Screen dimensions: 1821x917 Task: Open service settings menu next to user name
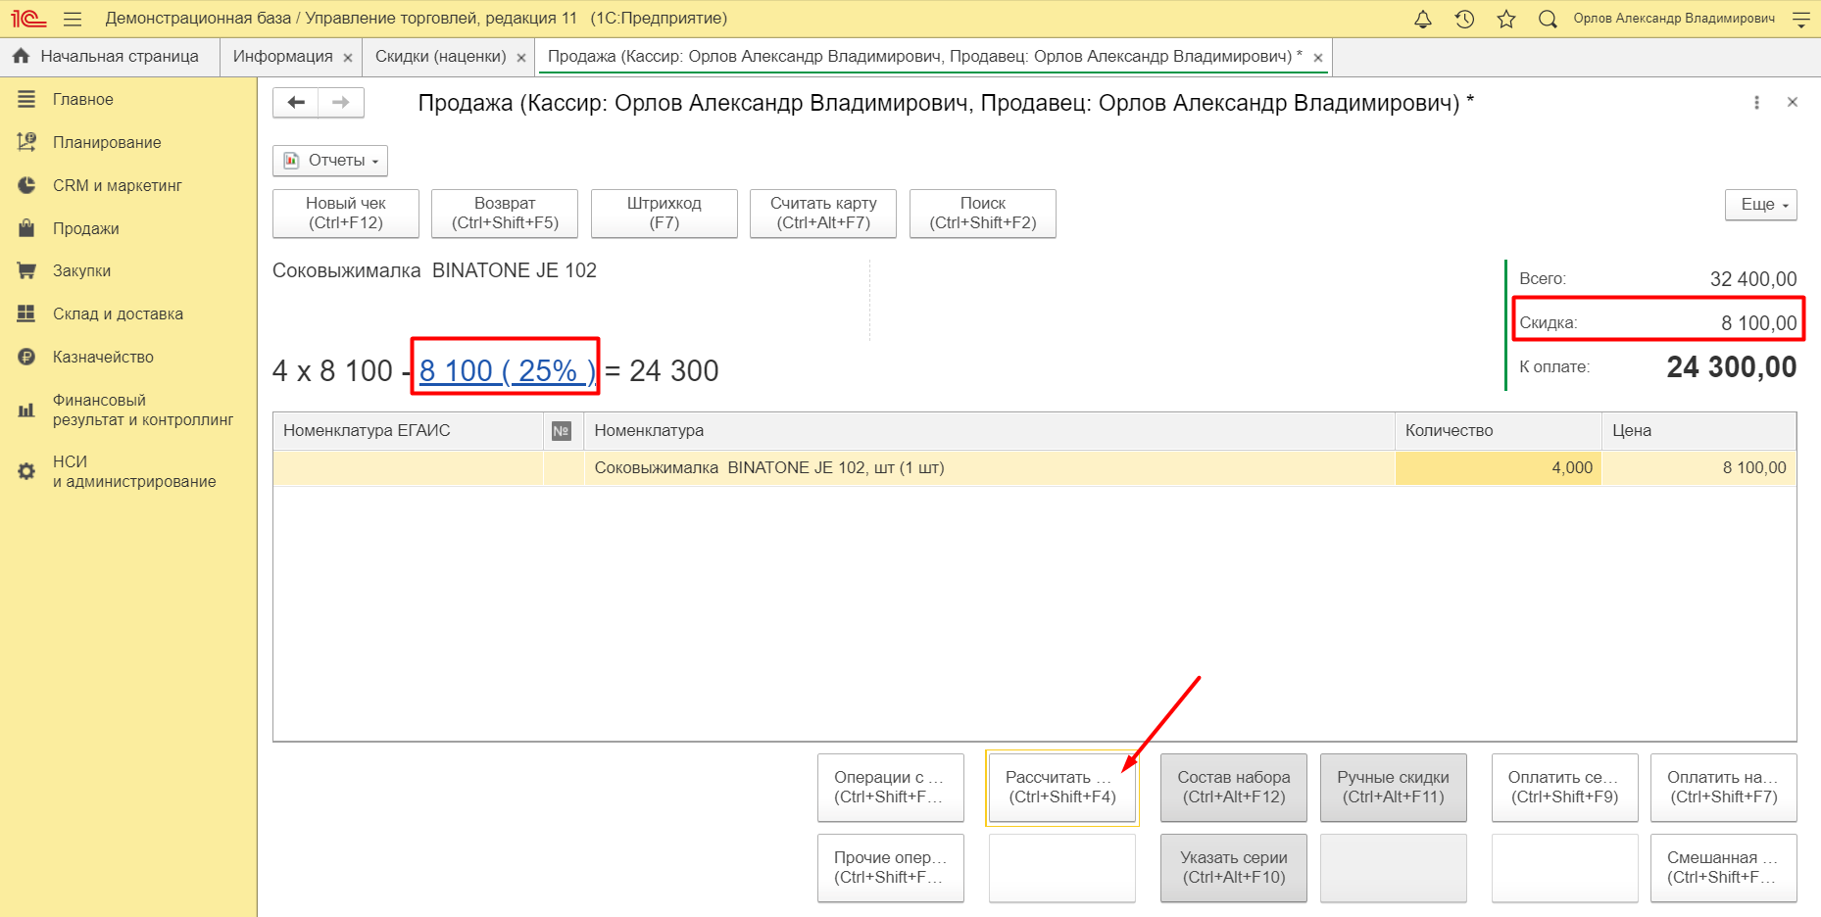click(1801, 19)
